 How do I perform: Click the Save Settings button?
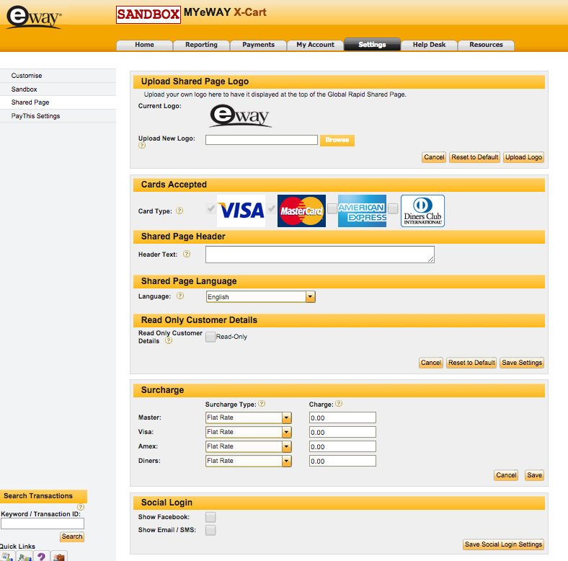click(522, 363)
